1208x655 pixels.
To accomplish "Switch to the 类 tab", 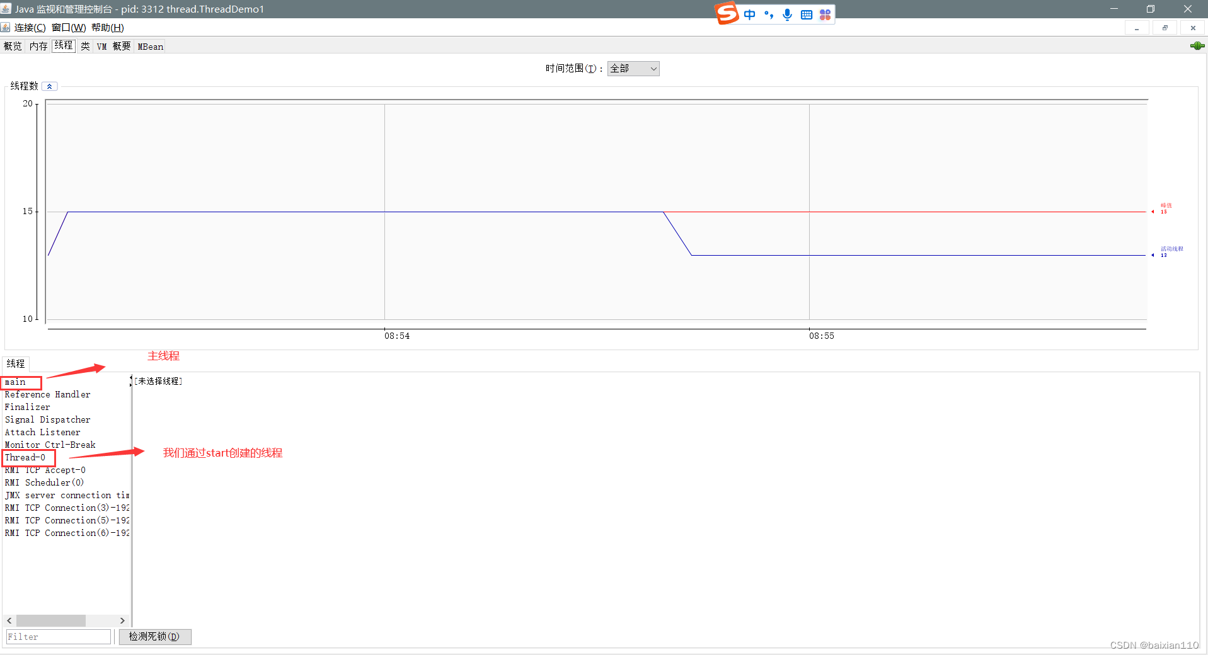I will [x=85, y=46].
